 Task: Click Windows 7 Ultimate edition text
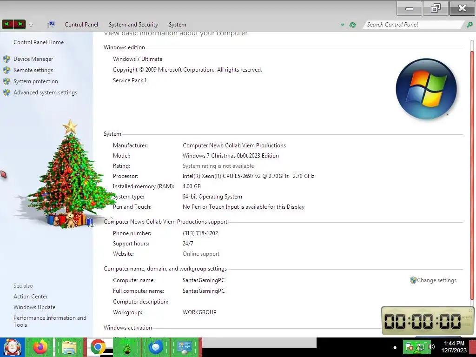coord(138,59)
